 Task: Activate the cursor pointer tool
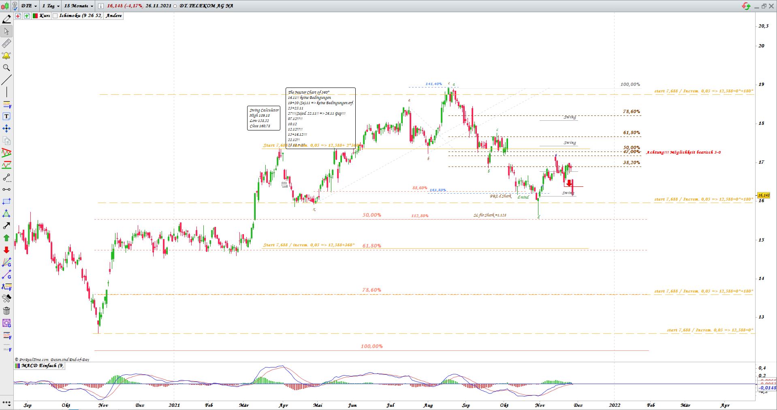pos(6,31)
